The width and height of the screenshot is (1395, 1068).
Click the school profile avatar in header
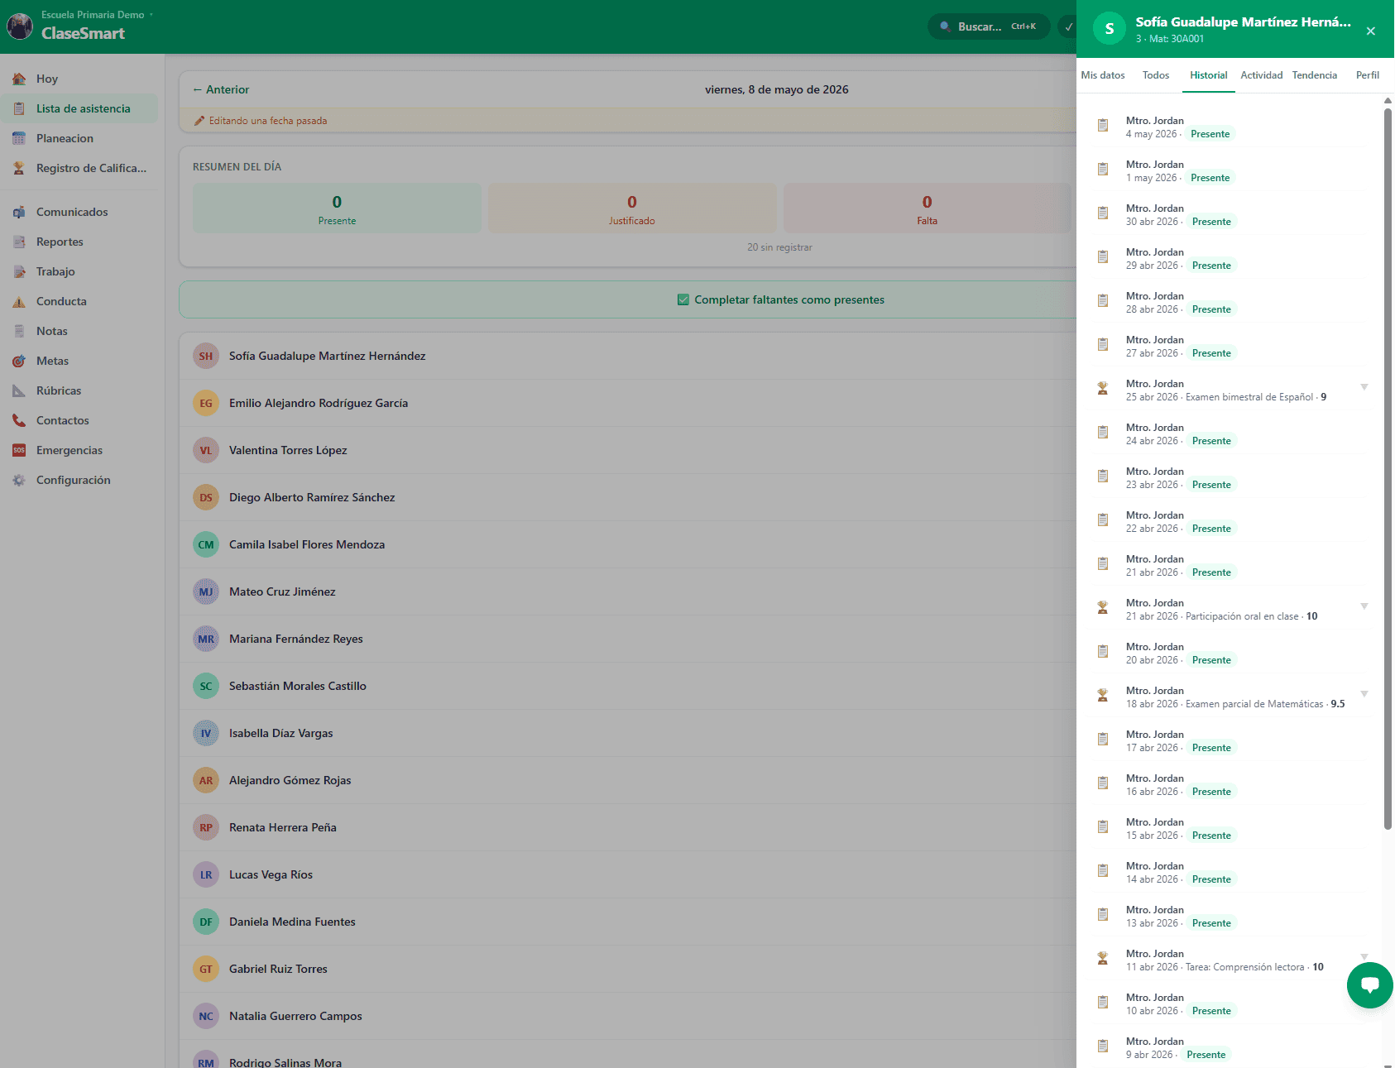(x=20, y=26)
